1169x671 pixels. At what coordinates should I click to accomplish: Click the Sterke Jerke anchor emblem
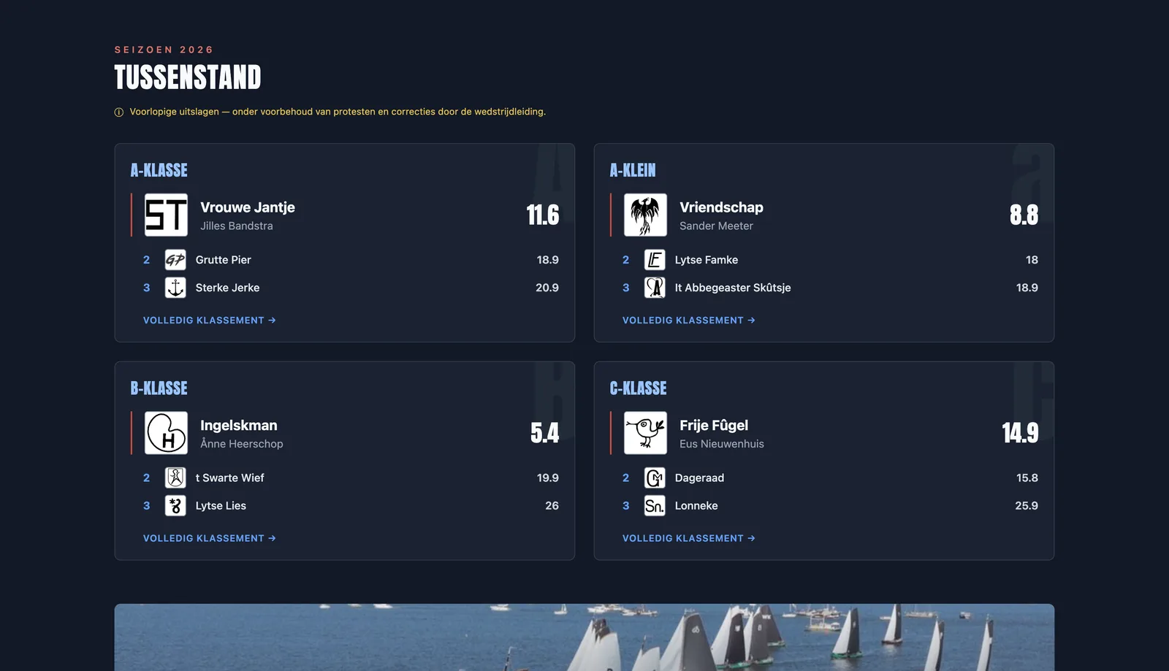[x=175, y=288]
